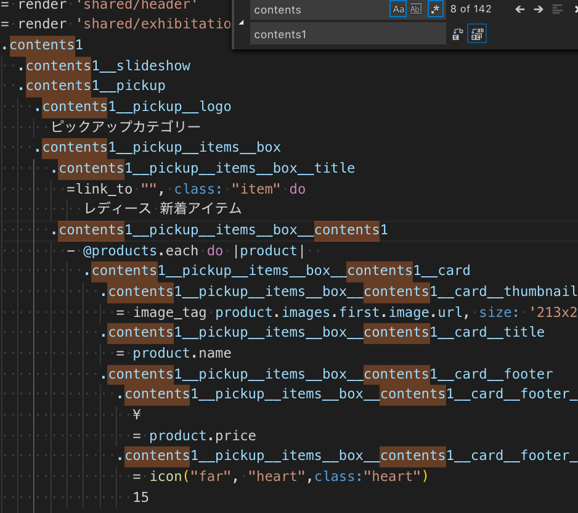
Task: Click the '.contents1__slideshow' line
Action: click(104, 65)
